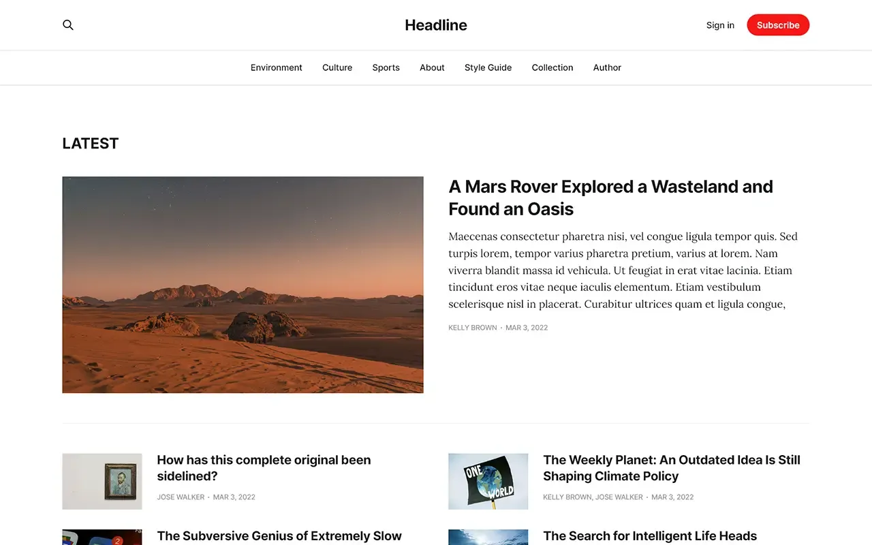The width and height of the screenshot is (872, 545).
Task: Open the Extremely Slow subversive genius article
Action: tap(279, 536)
